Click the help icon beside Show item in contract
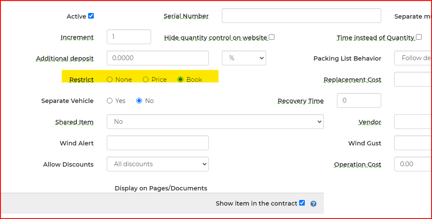 tap(313, 204)
